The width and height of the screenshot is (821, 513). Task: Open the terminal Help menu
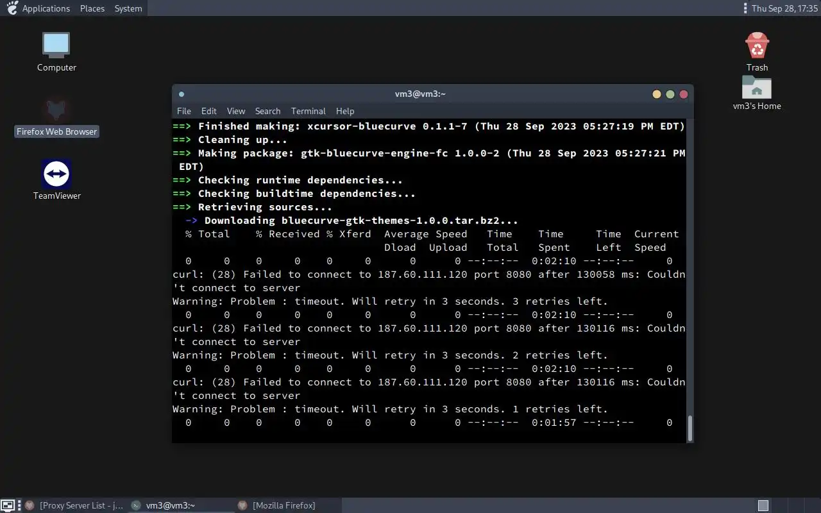click(345, 111)
